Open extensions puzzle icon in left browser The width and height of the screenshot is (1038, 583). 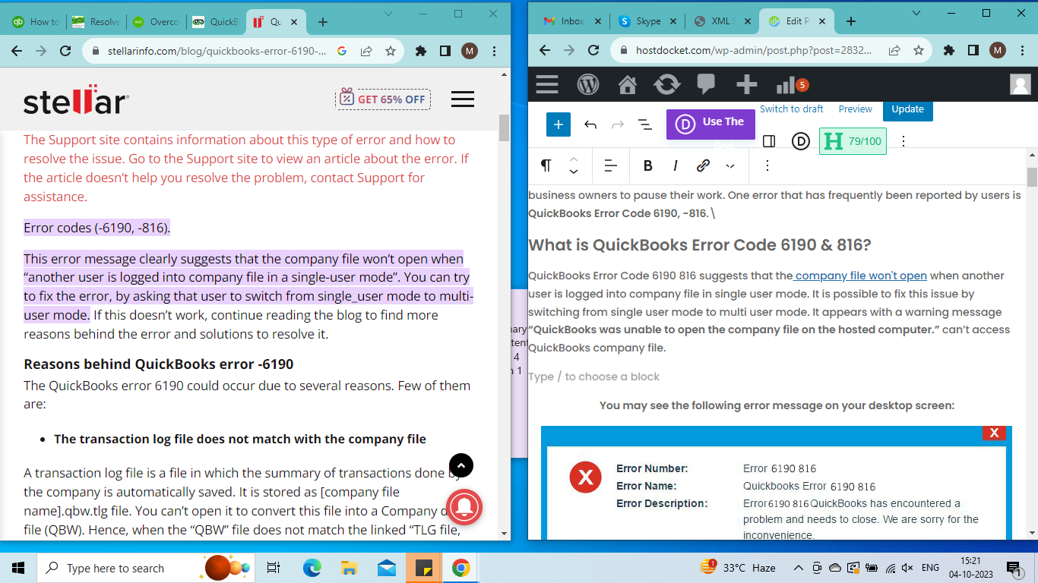coord(421,51)
